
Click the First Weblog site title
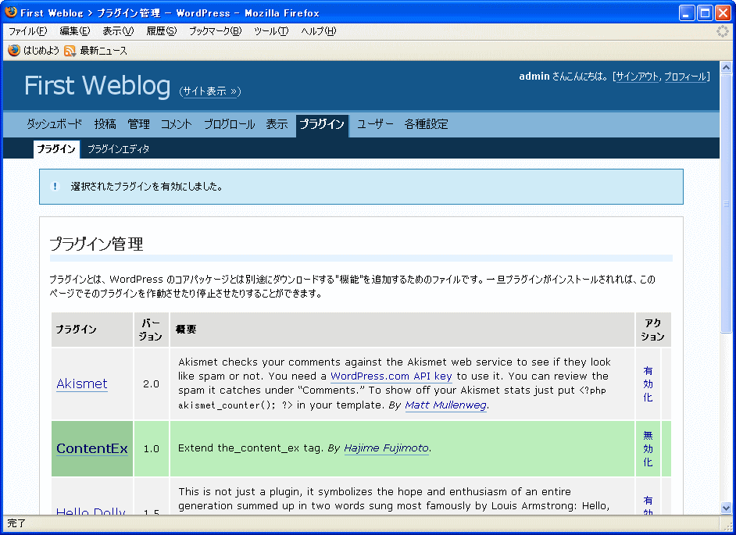(x=97, y=85)
